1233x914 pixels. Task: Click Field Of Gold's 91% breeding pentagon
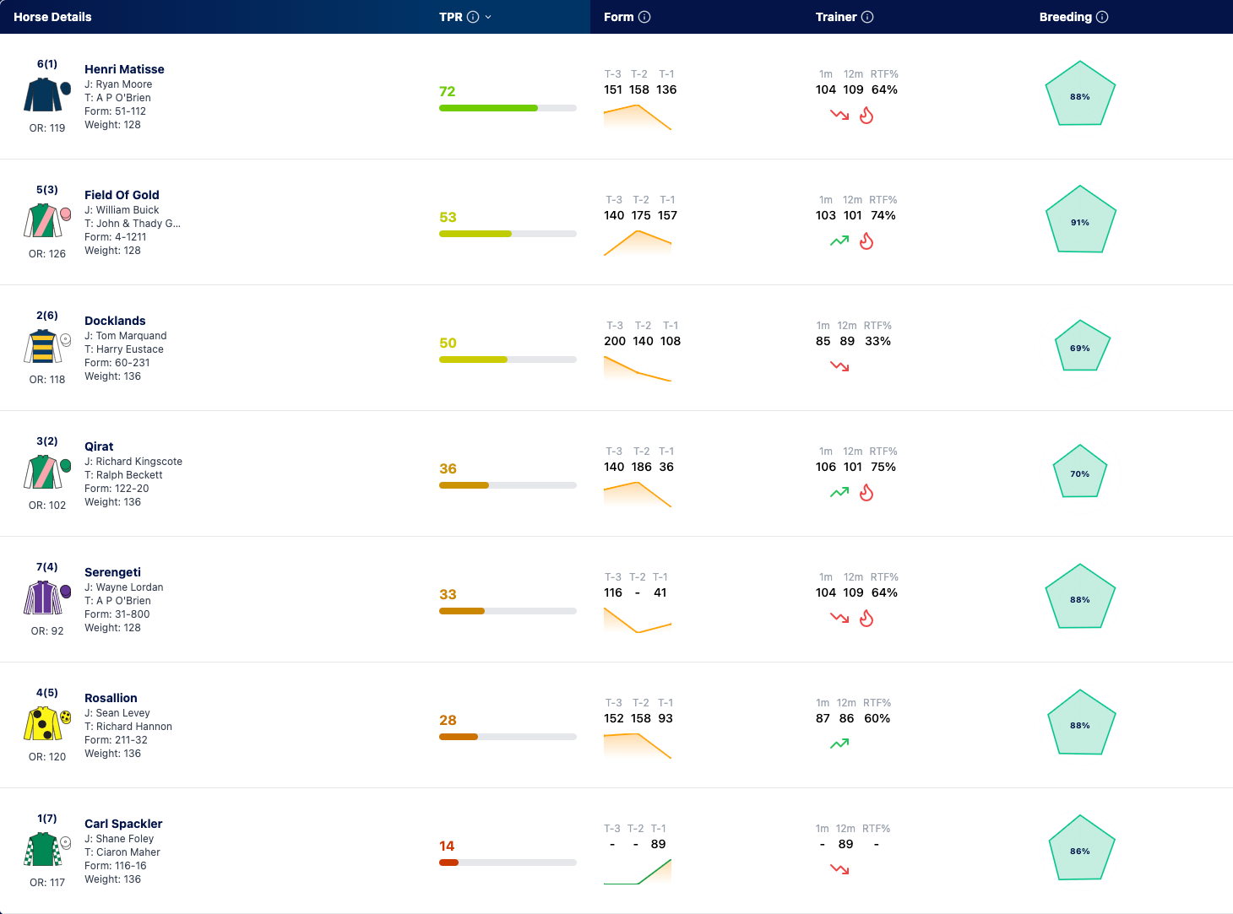click(1080, 220)
